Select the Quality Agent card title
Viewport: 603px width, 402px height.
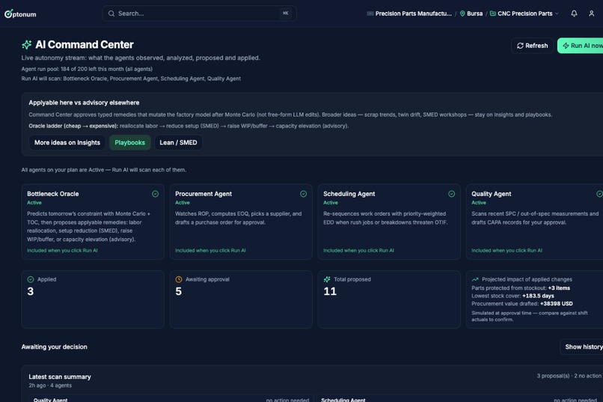(x=491, y=194)
